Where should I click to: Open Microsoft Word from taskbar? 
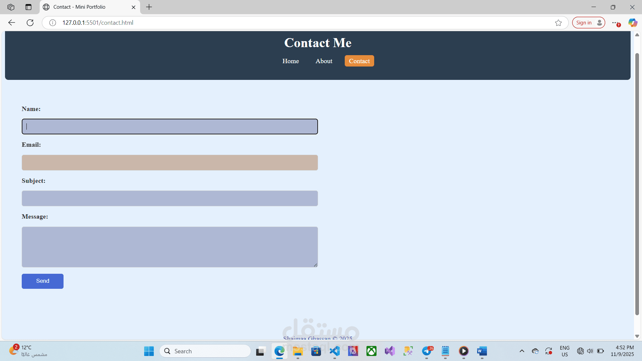(482, 351)
